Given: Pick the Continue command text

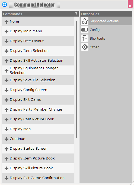Looking at the screenshot, I should coord(17,139).
